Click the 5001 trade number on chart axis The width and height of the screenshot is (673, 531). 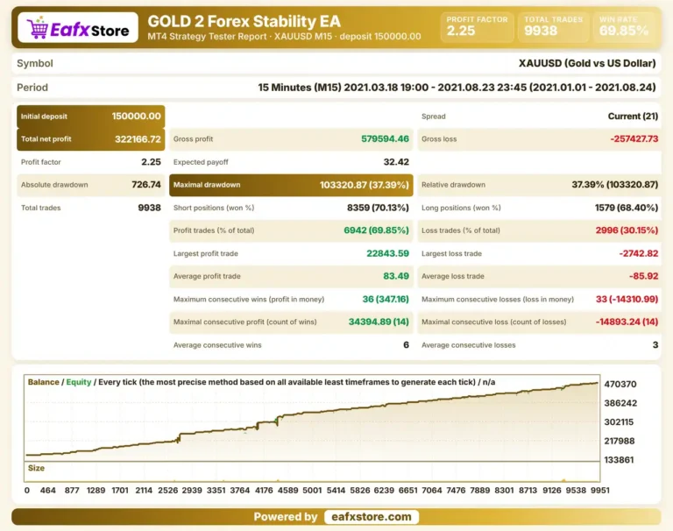312,490
